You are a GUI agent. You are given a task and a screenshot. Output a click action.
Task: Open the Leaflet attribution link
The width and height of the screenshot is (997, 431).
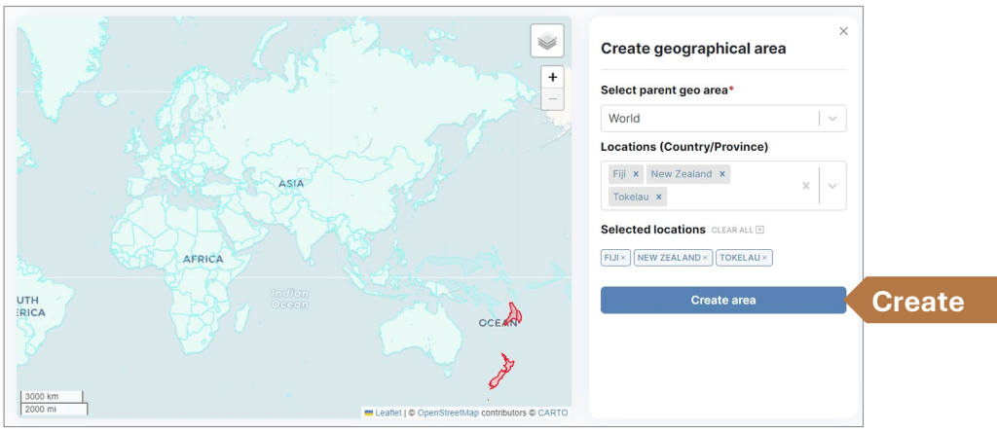pos(388,413)
